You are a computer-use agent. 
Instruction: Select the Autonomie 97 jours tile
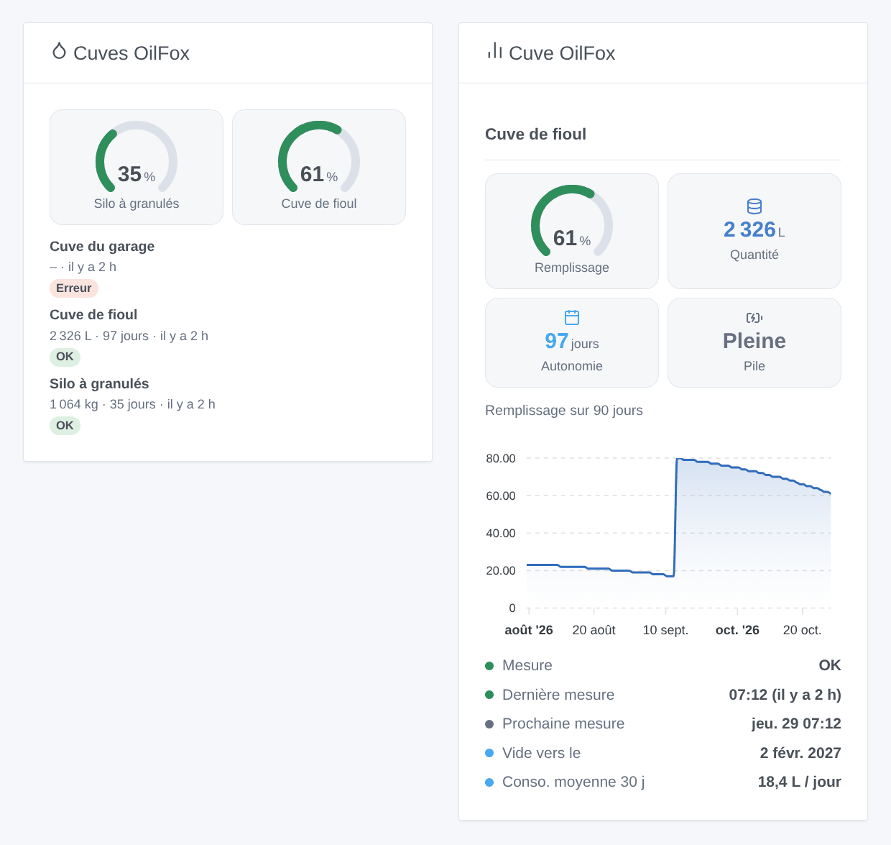coord(572,342)
